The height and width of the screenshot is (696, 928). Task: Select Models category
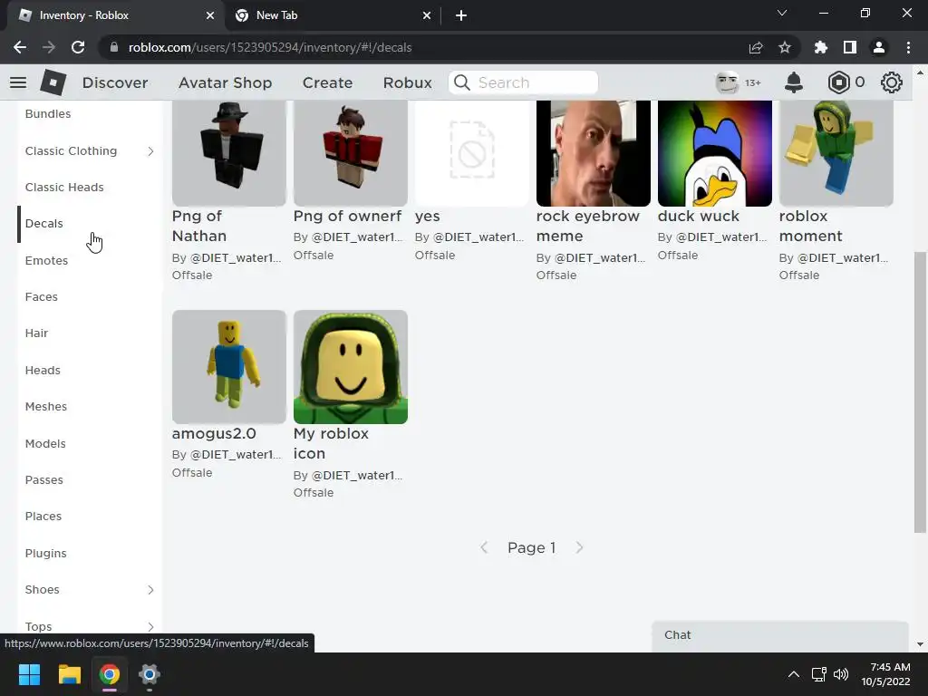pos(45,443)
